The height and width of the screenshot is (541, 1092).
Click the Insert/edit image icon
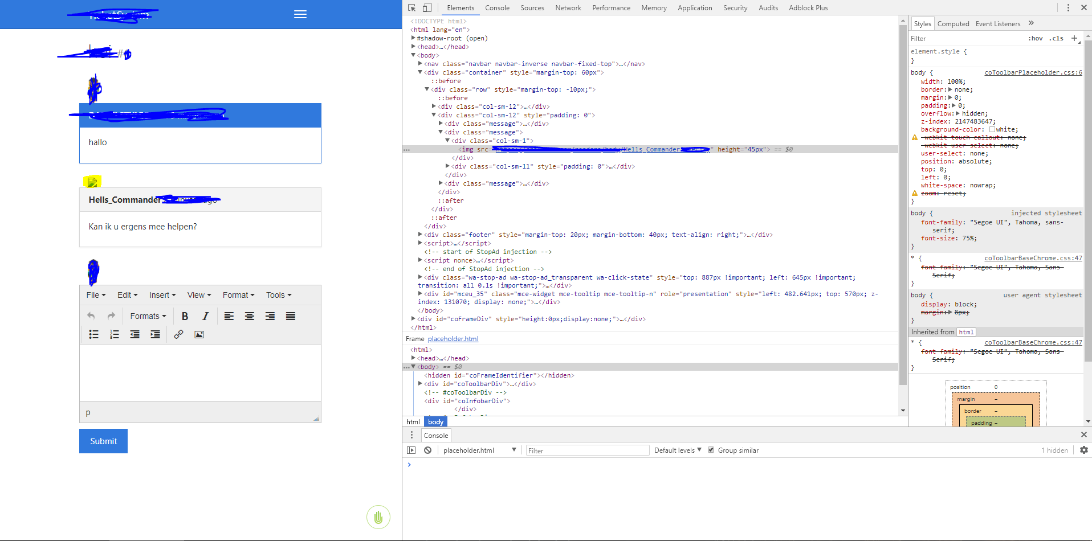click(x=199, y=334)
